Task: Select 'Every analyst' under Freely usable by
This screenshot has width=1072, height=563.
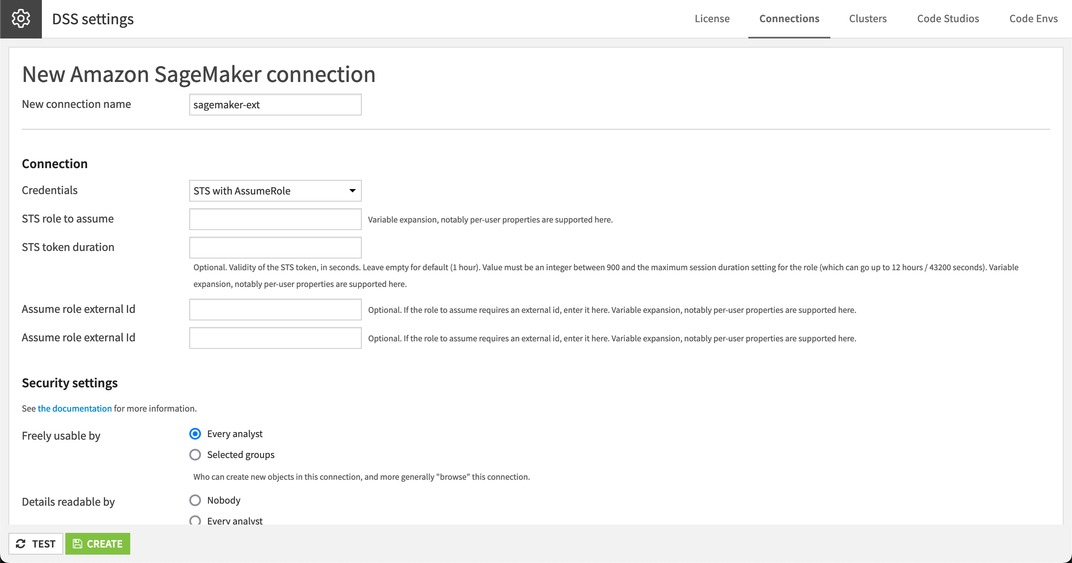Action: 195,434
